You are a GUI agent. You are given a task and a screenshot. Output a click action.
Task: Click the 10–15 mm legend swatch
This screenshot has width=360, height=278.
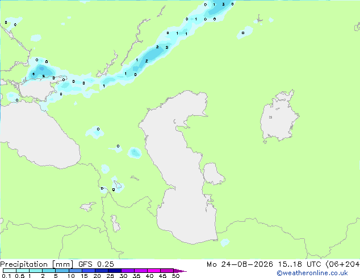(x=75, y=271)
